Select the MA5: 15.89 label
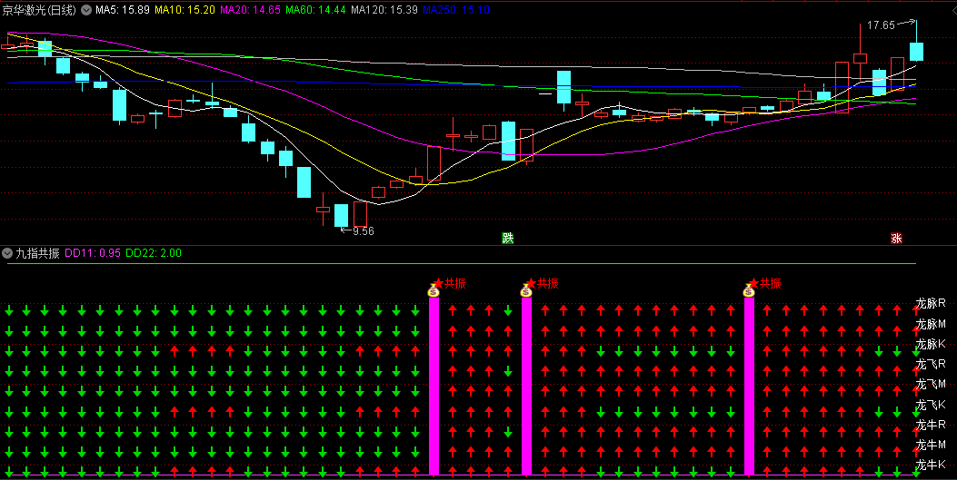 click(x=122, y=10)
